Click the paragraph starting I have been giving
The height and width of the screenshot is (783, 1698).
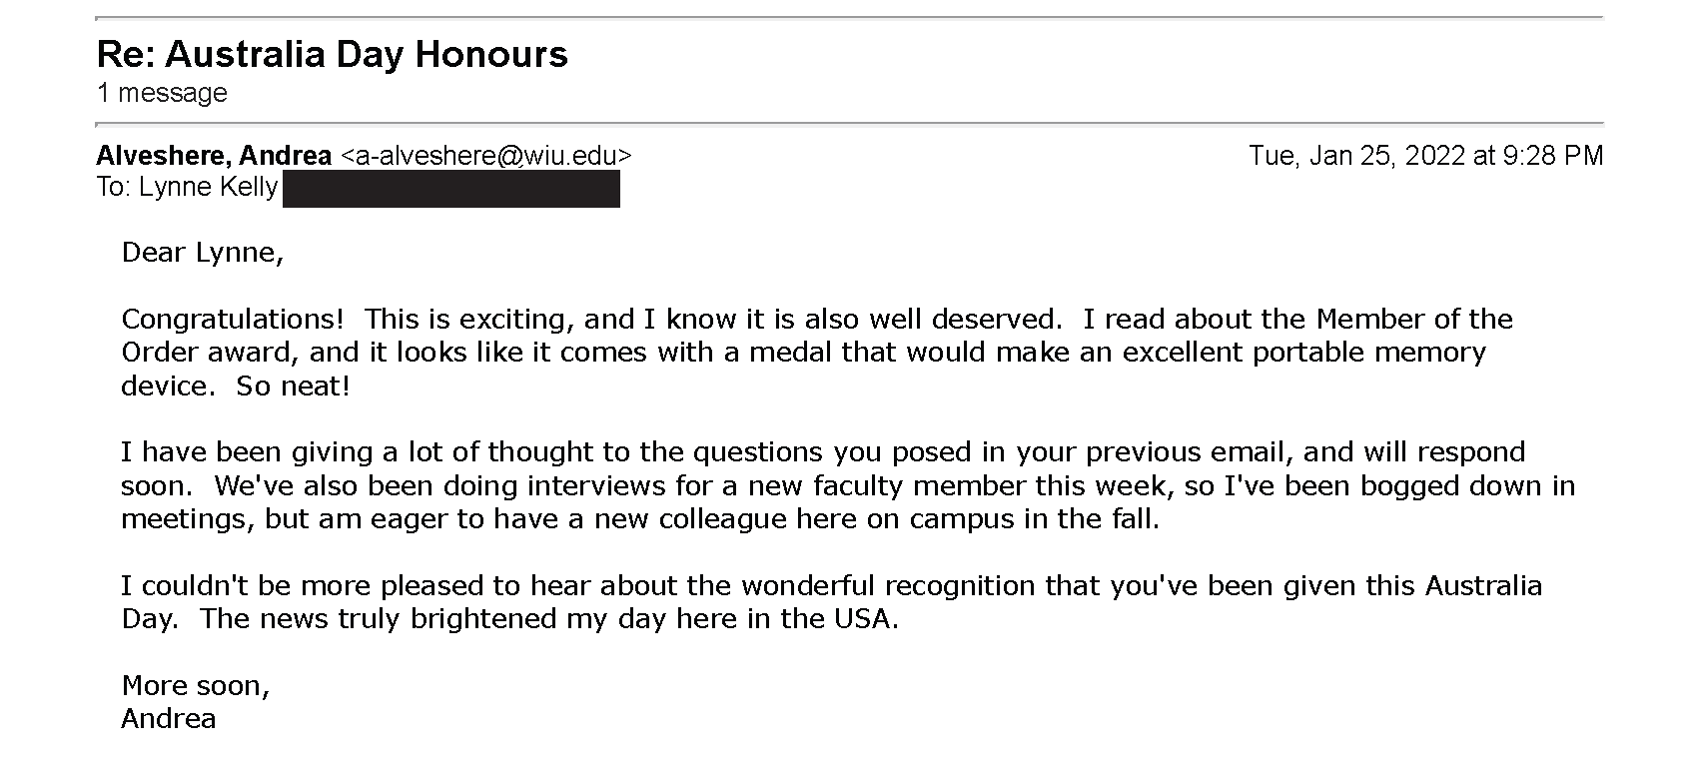tap(848, 486)
